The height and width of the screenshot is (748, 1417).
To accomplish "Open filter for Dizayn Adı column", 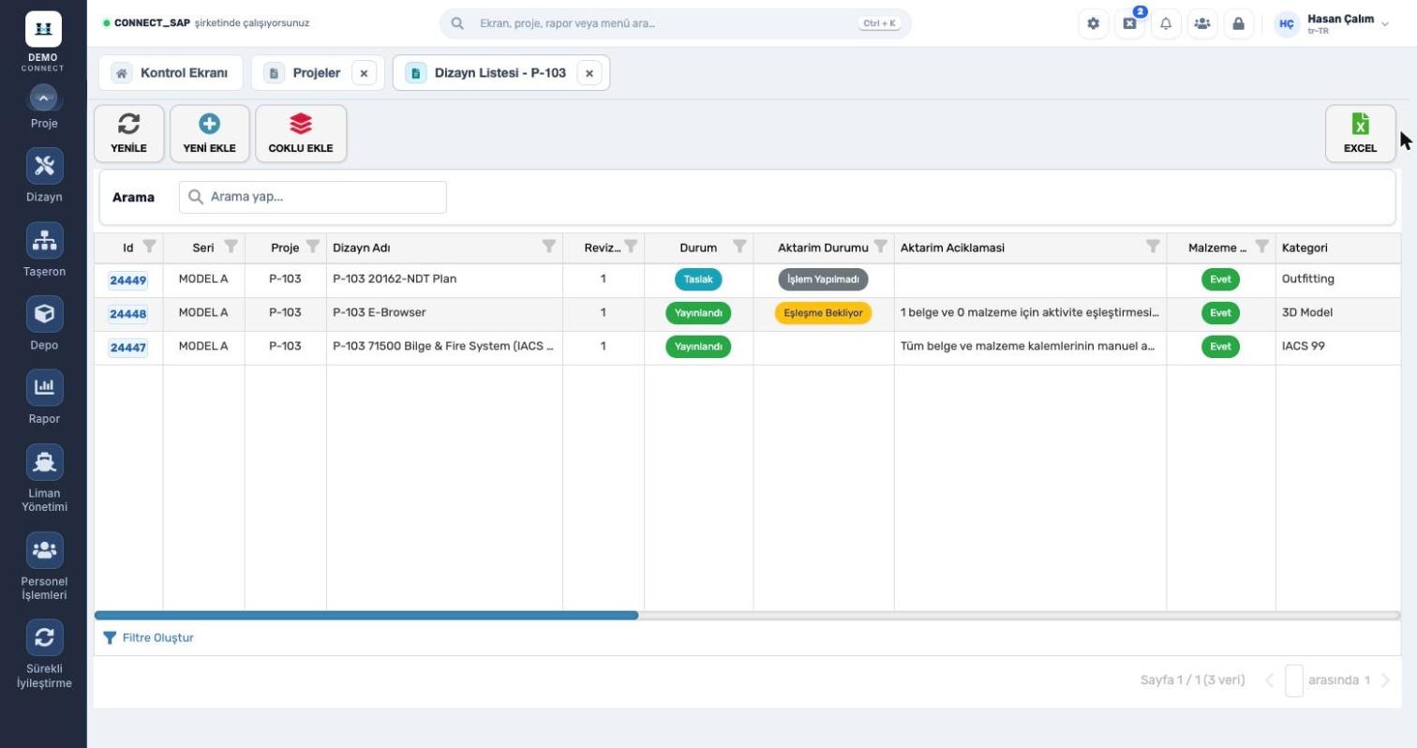I will tap(549, 247).
